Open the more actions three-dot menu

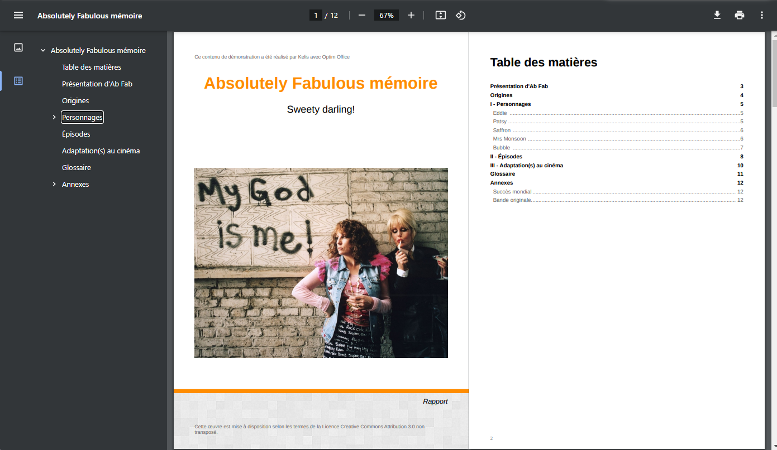pos(761,16)
